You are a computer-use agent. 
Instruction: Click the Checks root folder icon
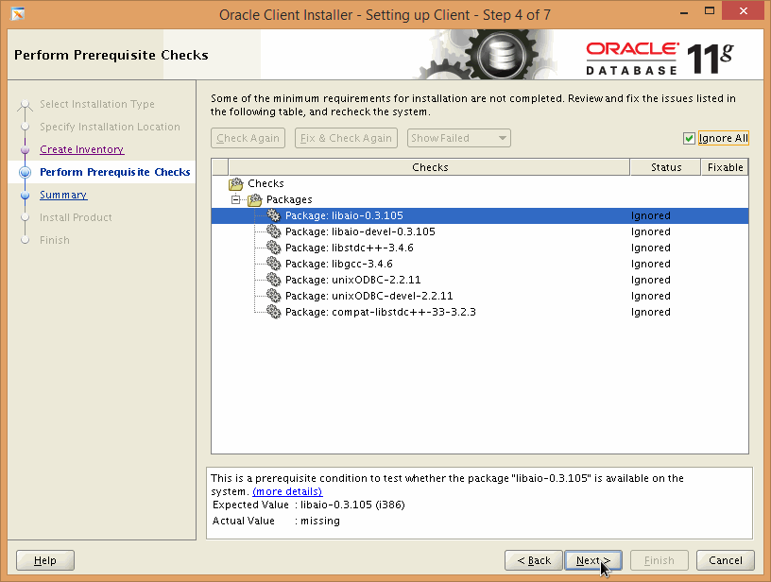(236, 183)
